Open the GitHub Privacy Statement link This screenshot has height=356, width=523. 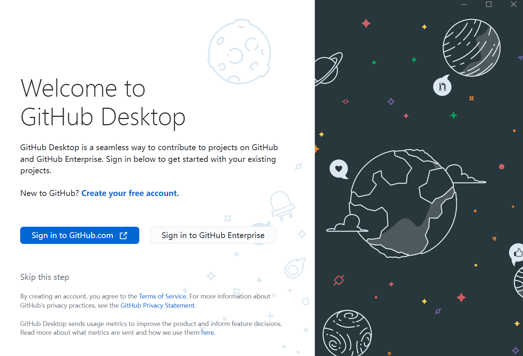point(157,305)
